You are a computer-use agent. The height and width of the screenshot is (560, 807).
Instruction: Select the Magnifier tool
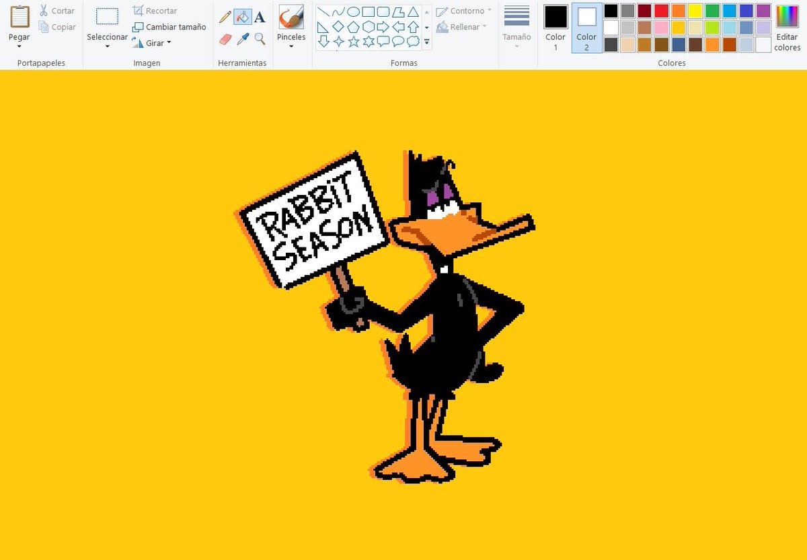point(260,40)
